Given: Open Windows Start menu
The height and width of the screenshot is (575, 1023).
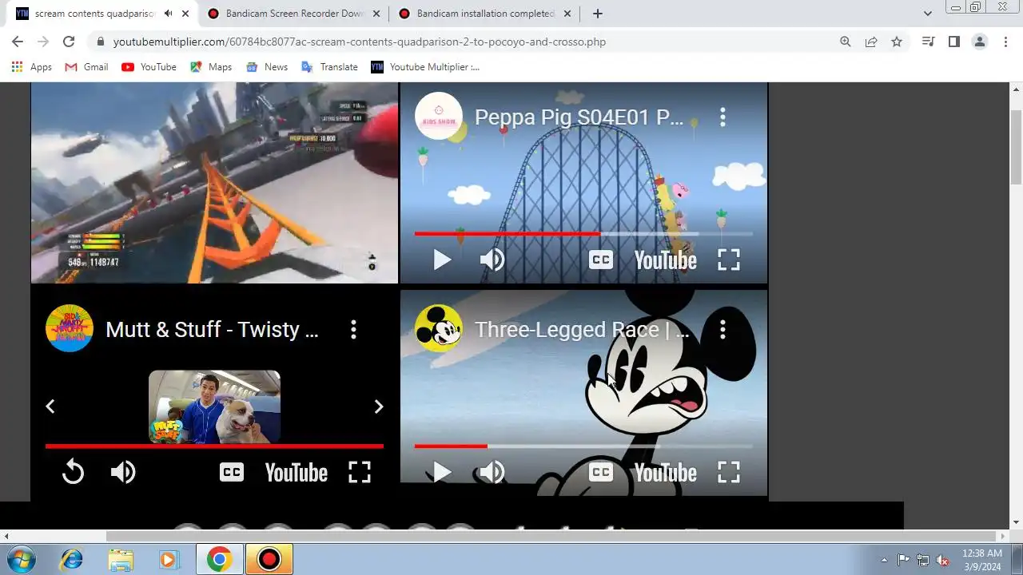Looking at the screenshot, I should pyautogui.click(x=22, y=559).
